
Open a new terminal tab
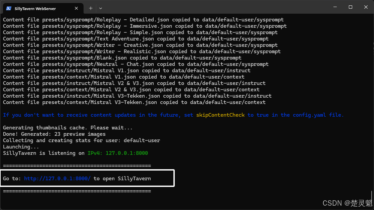click(x=91, y=8)
